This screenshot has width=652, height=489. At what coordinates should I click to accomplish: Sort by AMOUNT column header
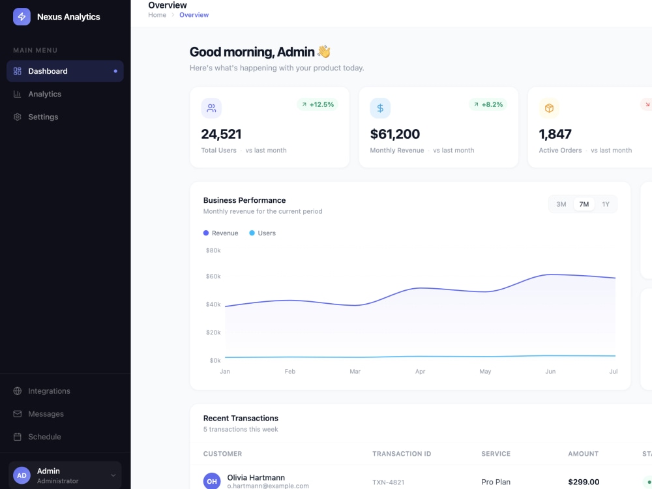tap(583, 454)
